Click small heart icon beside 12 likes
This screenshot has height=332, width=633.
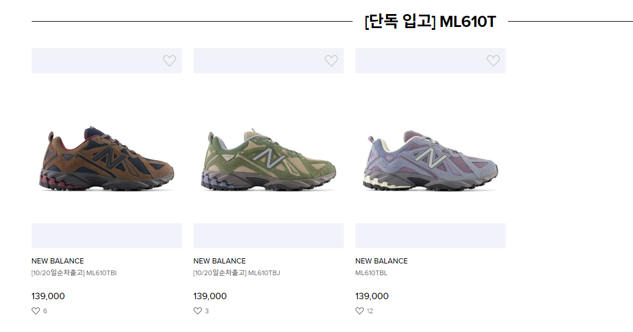click(x=360, y=311)
